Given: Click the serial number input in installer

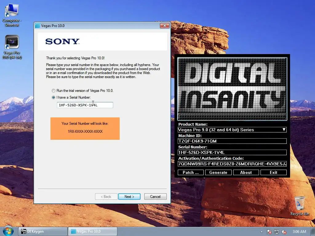Looking at the screenshot, I should (85, 105).
